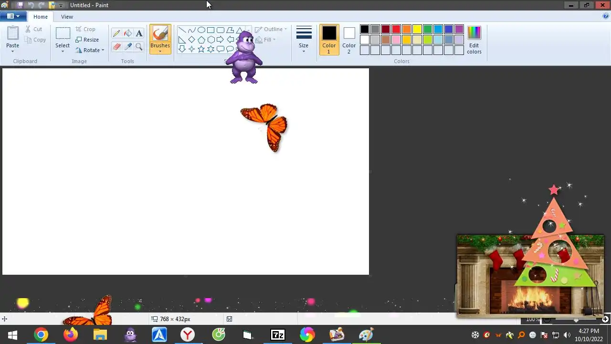The width and height of the screenshot is (611, 344).
Task: Pick the yellow color swatch
Action: 417,29
